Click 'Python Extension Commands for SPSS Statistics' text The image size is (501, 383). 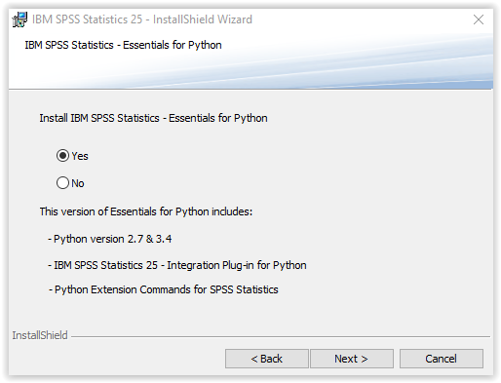(164, 289)
